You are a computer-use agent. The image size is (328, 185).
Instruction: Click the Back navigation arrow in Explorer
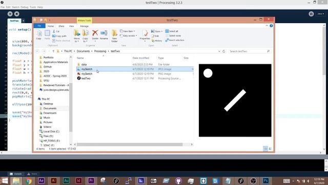coord(37,51)
